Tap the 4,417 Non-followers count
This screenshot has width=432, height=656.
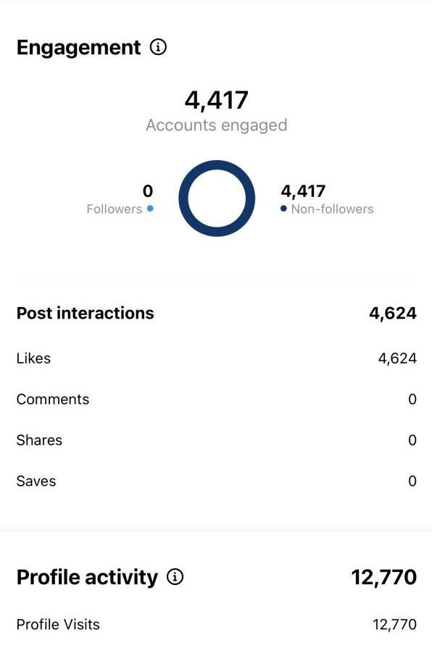coord(303,191)
